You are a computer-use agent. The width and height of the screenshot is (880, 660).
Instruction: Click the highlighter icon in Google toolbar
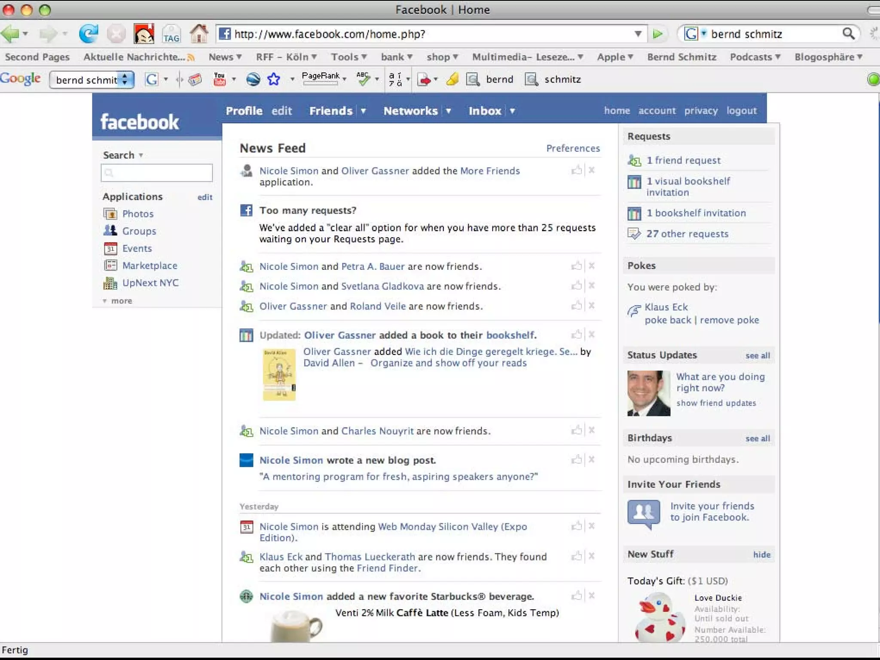(x=452, y=79)
